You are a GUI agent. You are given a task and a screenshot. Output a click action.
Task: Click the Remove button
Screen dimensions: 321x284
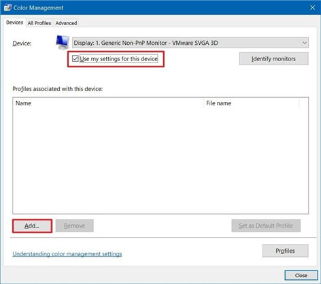[x=75, y=226]
